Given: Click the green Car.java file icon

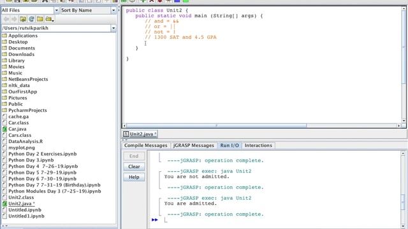Looking at the screenshot, I should [4, 129].
